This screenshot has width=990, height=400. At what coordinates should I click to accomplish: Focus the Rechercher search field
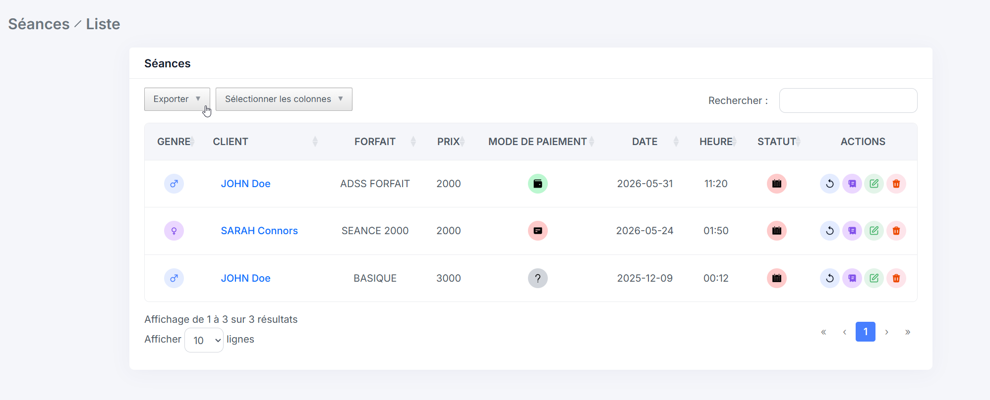848,100
